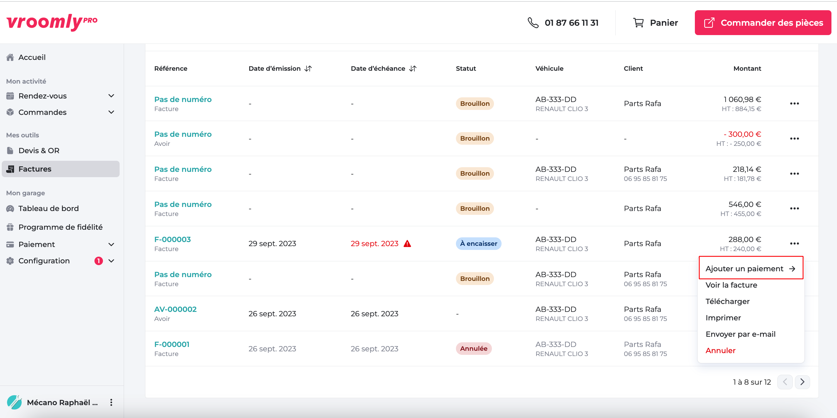The height and width of the screenshot is (418, 837).
Task: Sort by Date d'émission arrows icon
Action: [308, 68]
